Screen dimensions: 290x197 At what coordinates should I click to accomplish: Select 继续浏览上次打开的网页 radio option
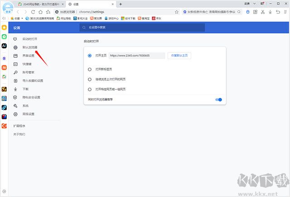90,80
